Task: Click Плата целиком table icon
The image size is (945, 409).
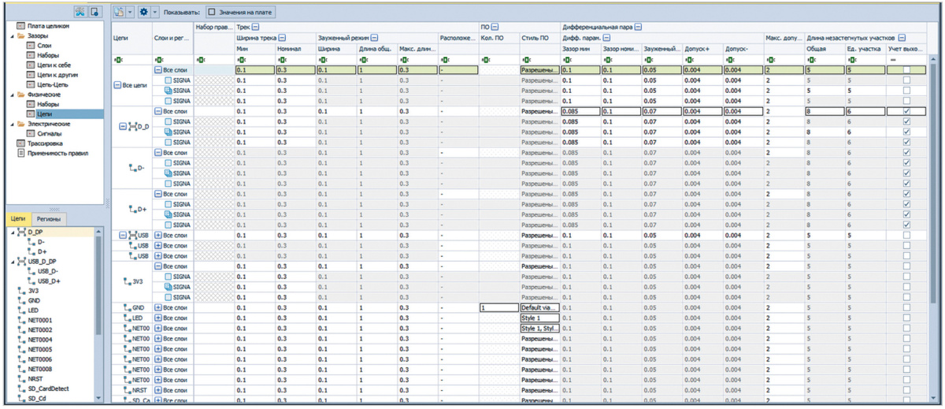Action: pyautogui.click(x=21, y=26)
